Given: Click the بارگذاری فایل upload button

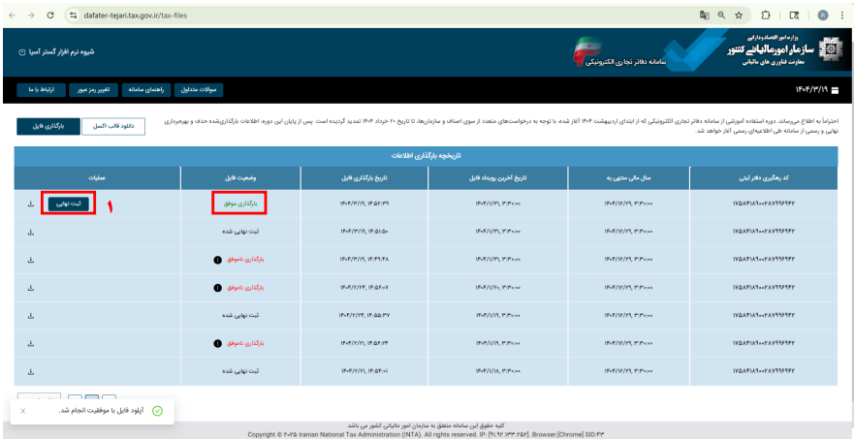Looking at the screenshot, I should [x=48, y=126].
